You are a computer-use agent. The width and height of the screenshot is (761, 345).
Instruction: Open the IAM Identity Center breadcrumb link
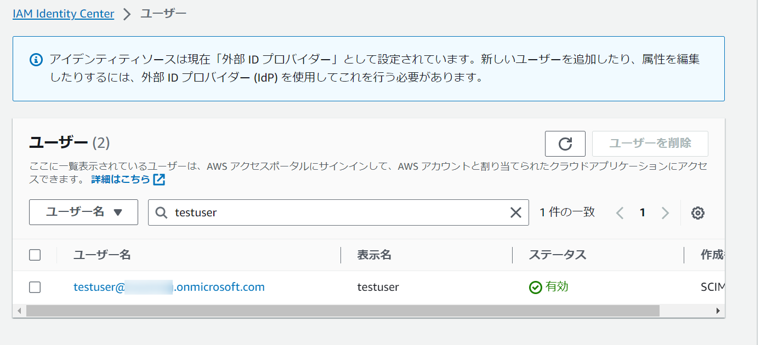[64, 14]
